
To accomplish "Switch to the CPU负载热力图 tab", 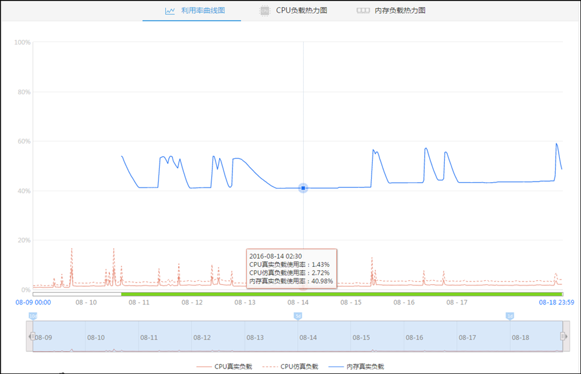I will click(294, 11).
